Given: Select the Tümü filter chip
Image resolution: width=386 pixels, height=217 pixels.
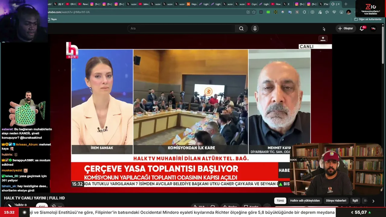Looking at the screenshot, I should (280, 201).
